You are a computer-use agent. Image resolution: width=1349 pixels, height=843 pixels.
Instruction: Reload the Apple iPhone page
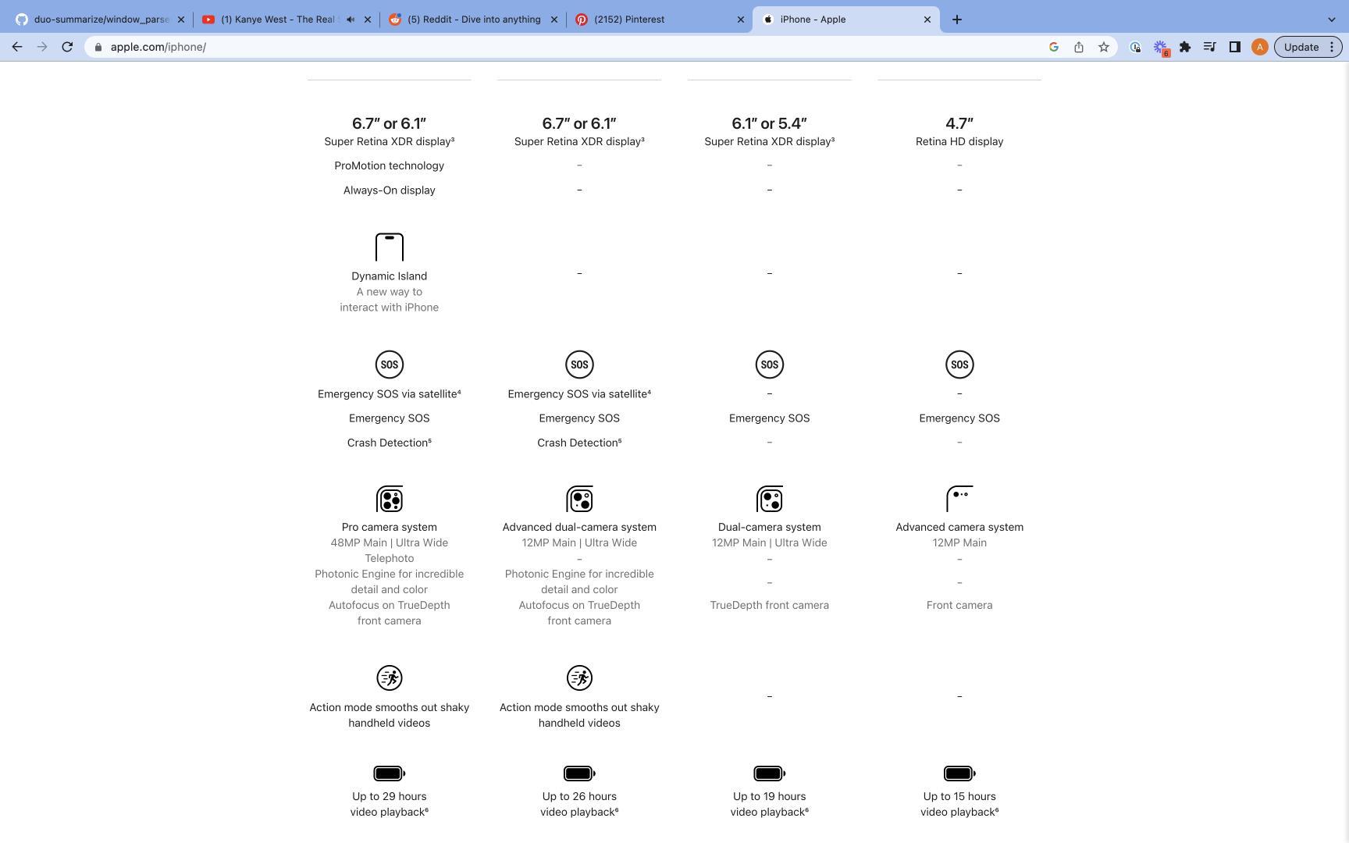coord(67,47)
